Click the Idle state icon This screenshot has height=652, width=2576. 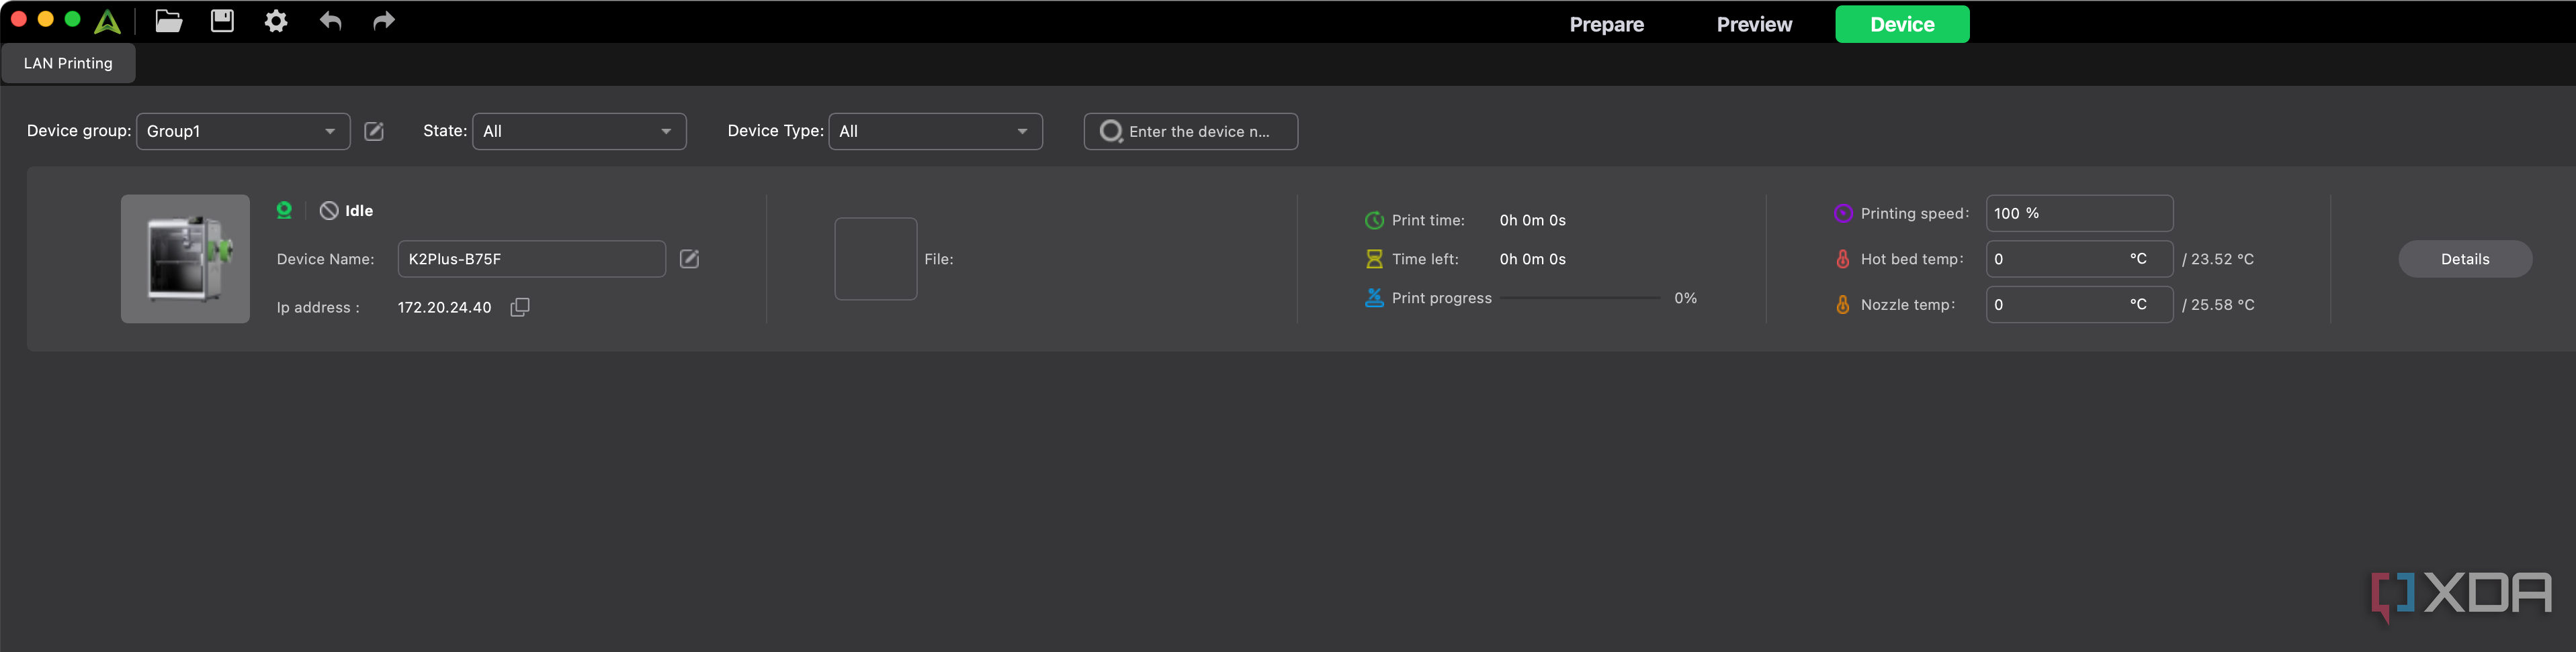tap(329, 211)
